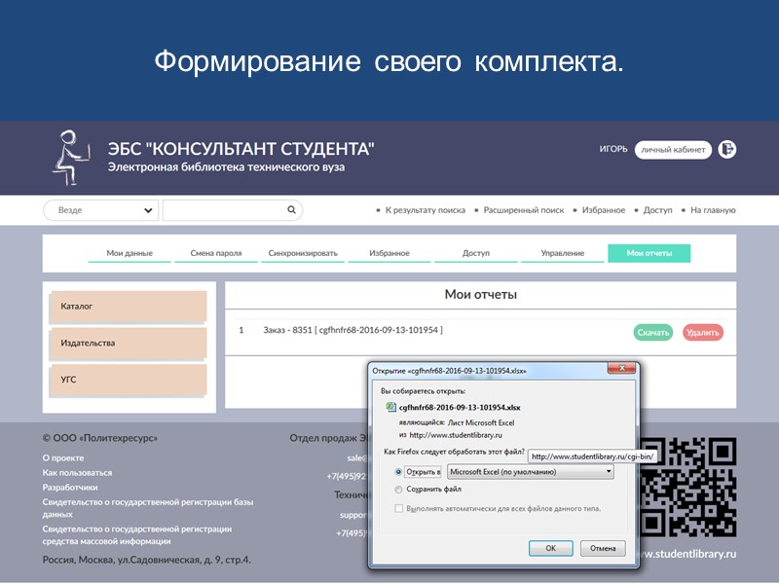Click the "Мои отчеты" heading
This screenshot has height=584, width=779.
[x=480, y=295]
